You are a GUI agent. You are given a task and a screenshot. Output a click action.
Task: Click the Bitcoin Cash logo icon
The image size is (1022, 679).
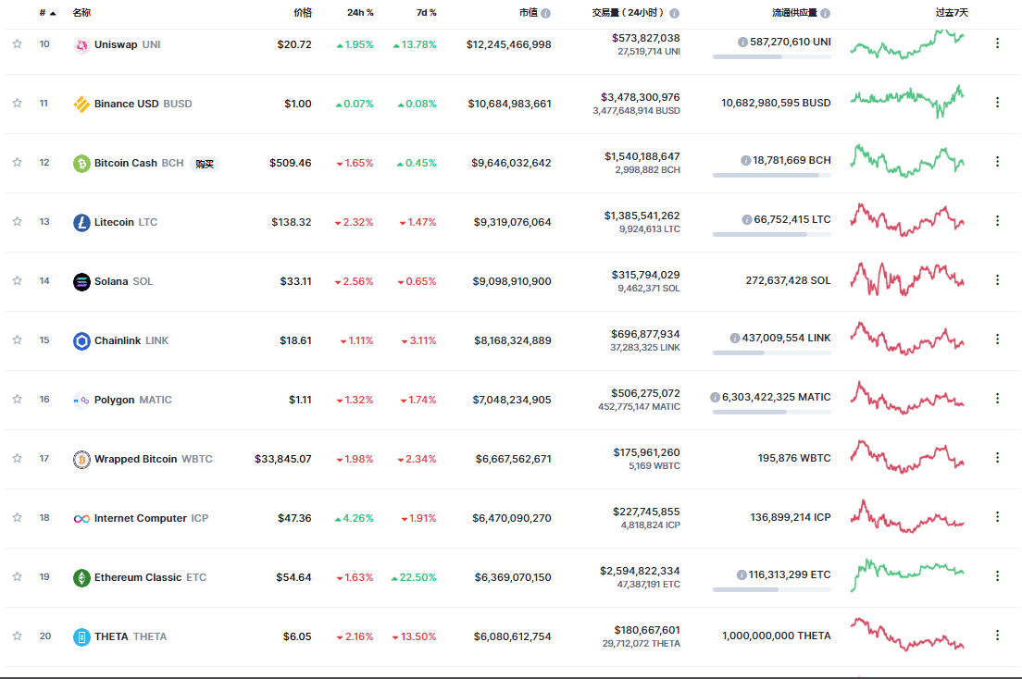tap(81, 164)
